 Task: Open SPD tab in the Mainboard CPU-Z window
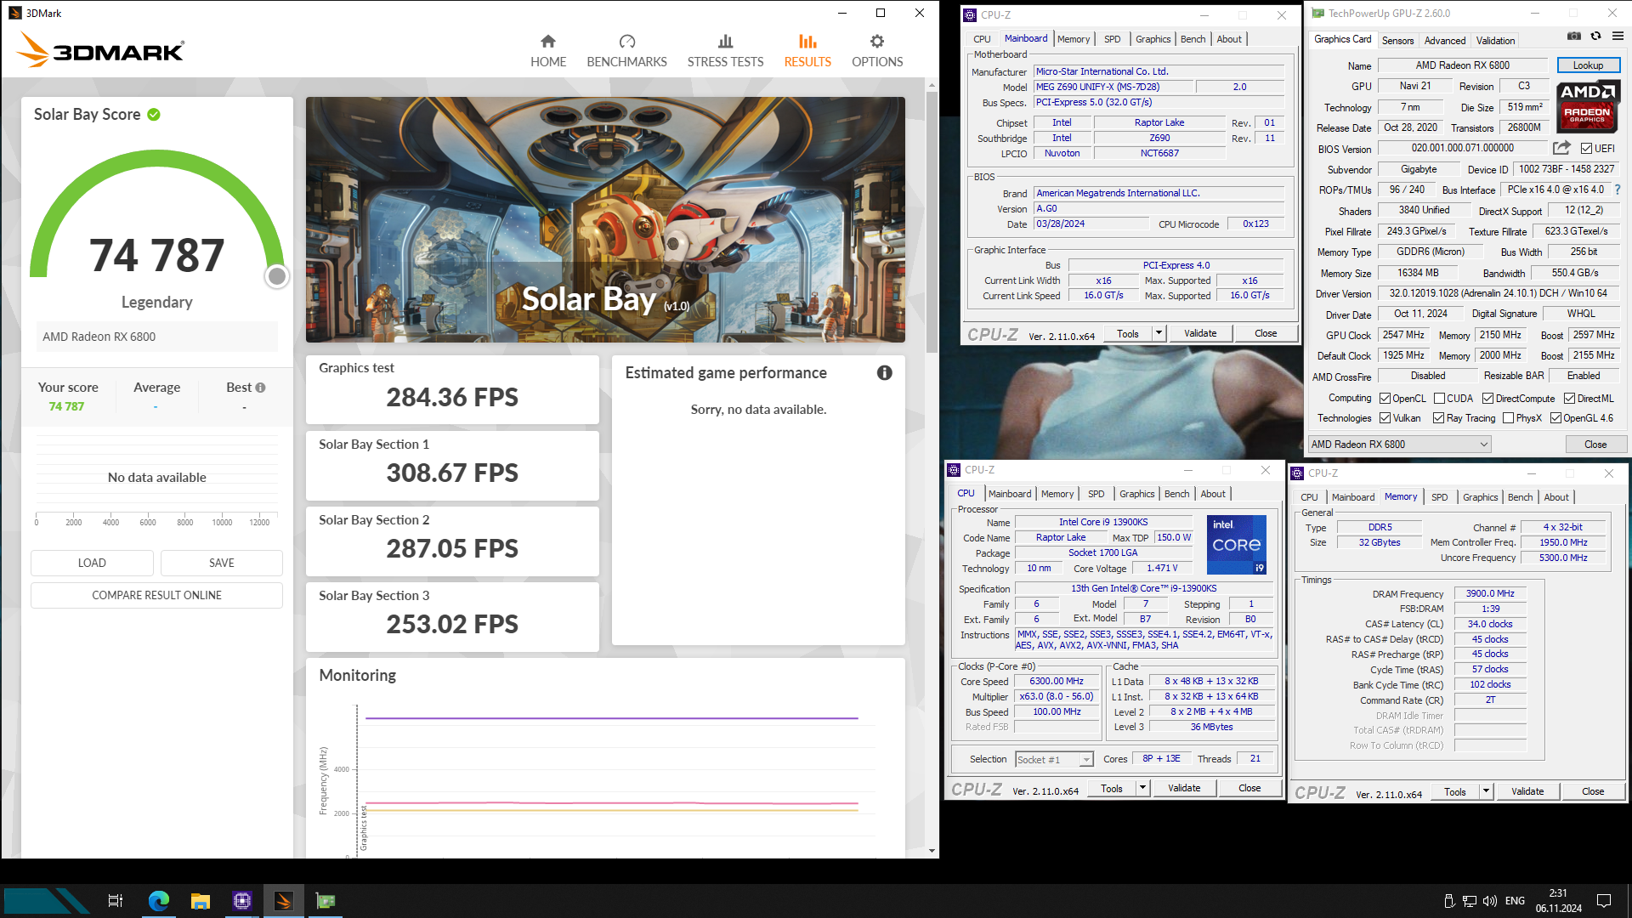[x=1112, y=39]
